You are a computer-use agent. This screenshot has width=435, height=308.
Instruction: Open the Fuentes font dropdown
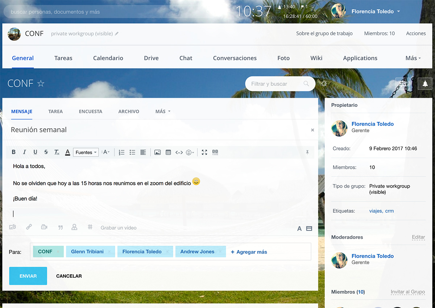click(86, 153)
